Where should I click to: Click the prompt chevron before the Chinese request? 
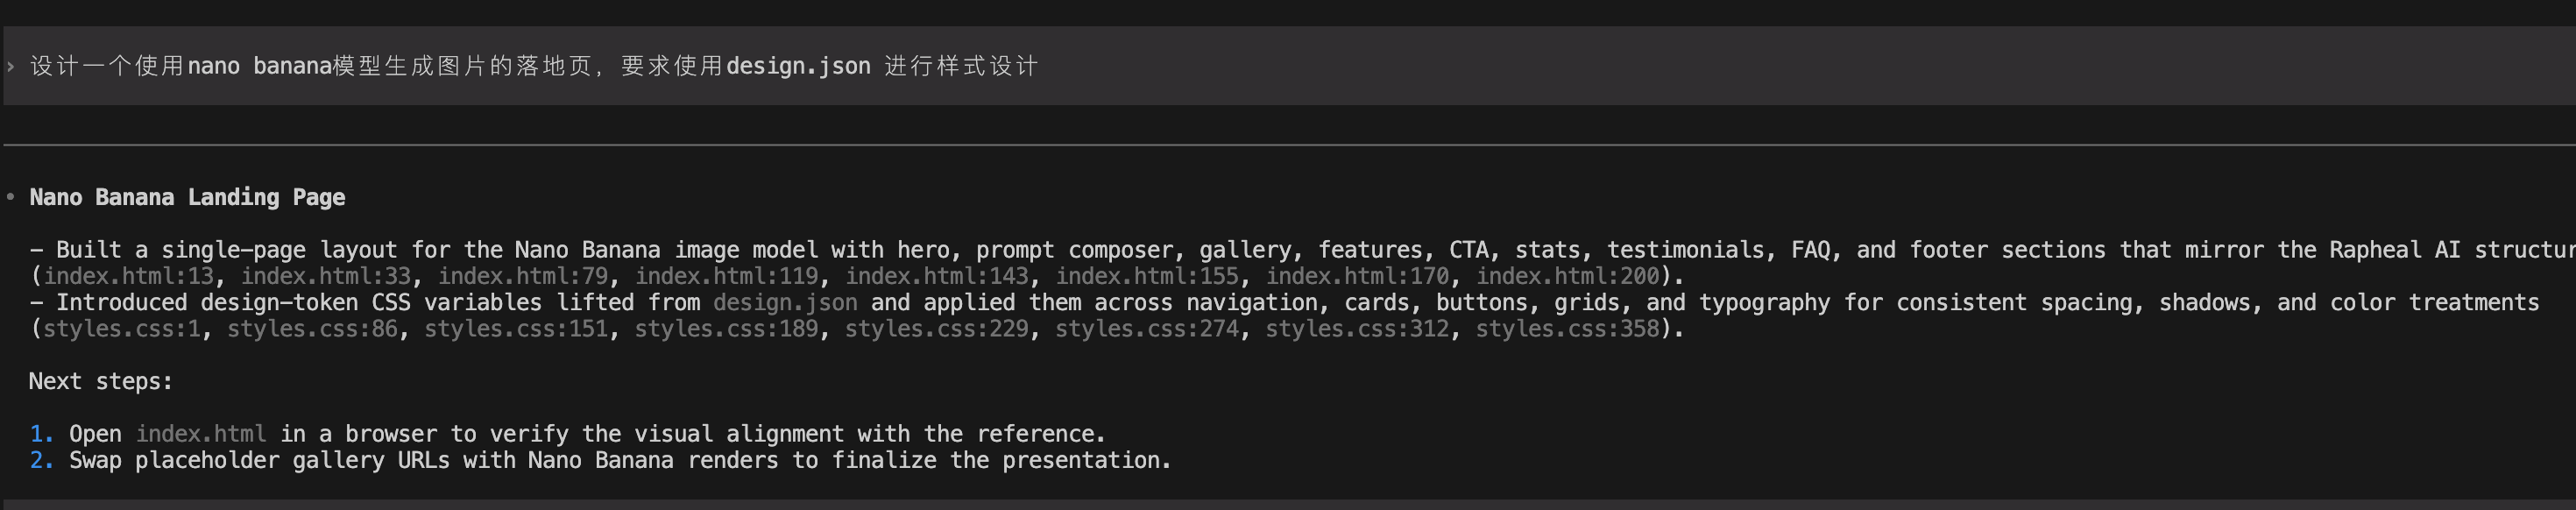pyautogui.click(x=10, y=67)
